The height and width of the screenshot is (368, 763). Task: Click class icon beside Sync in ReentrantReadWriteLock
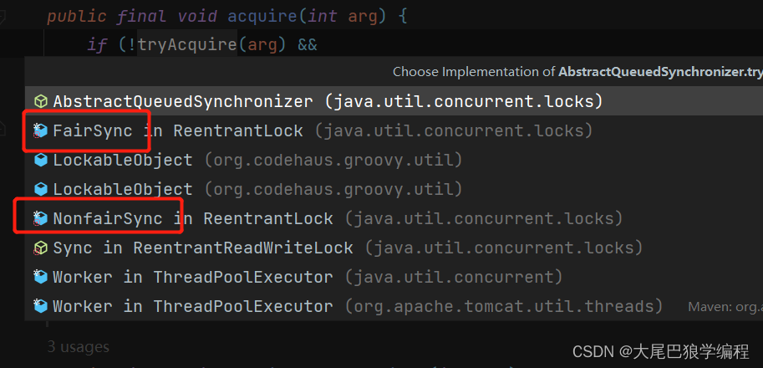(41, 248)
